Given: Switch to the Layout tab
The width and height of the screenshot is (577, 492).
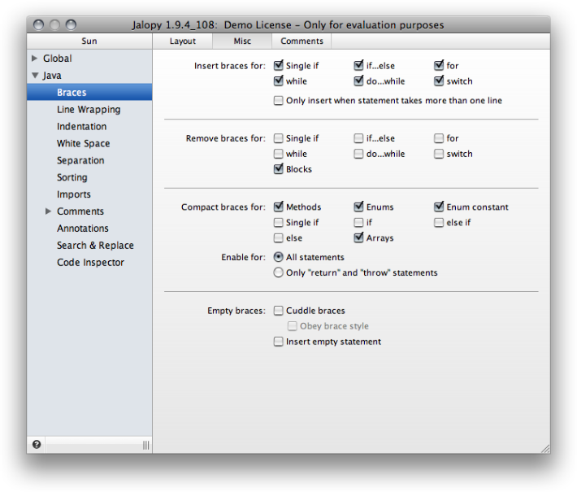Looking at the screenshot, I should pyautogui.click(x=183, y=41).
